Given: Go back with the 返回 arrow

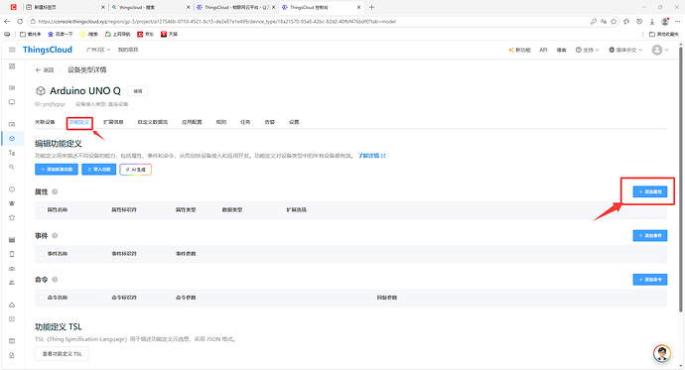Looking at the screenshot, I should pyautogui.click(x=44, y=69).
